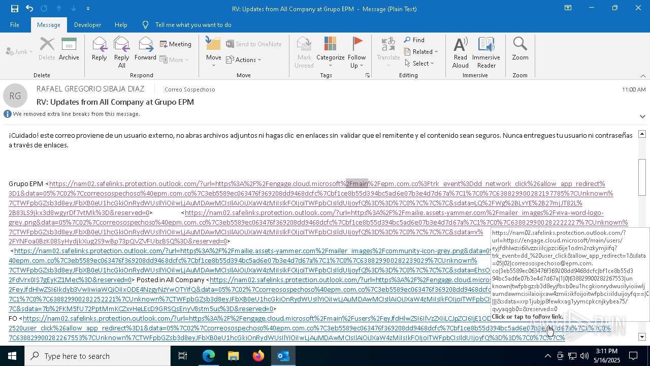This screenshot has width=650, height=366.
Task: Send message to OneNote
Action: [254, 44]
